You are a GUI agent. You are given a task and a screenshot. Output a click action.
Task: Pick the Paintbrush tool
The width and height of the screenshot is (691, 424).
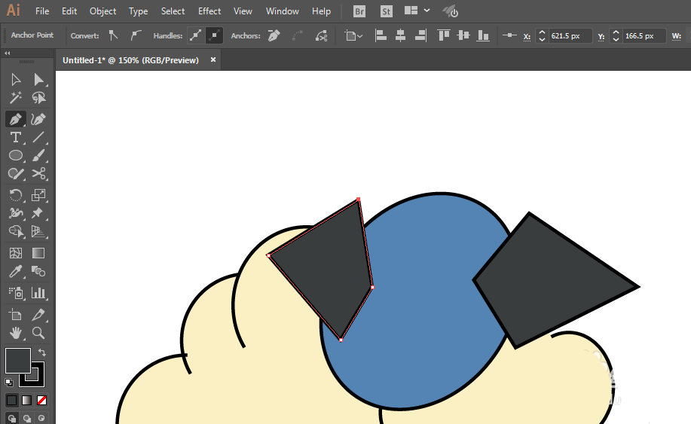coord(38,155)
